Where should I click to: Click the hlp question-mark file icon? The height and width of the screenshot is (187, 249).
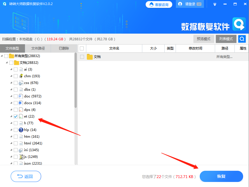pos(21,130)
